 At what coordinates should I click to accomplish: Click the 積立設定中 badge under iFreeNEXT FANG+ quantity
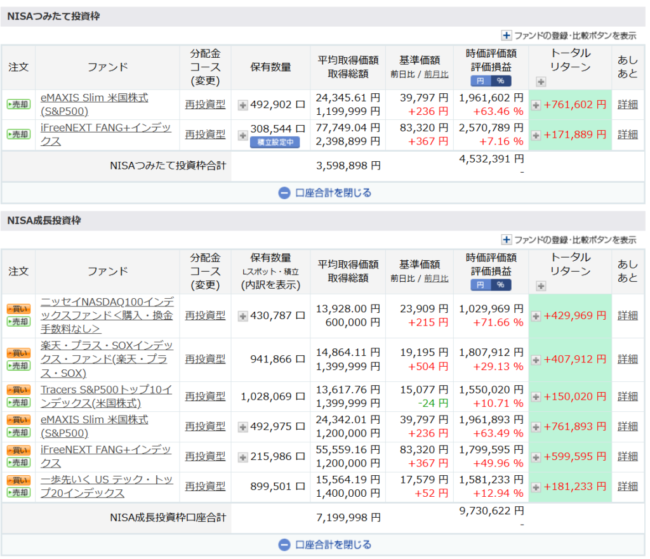tap(275, 142)
